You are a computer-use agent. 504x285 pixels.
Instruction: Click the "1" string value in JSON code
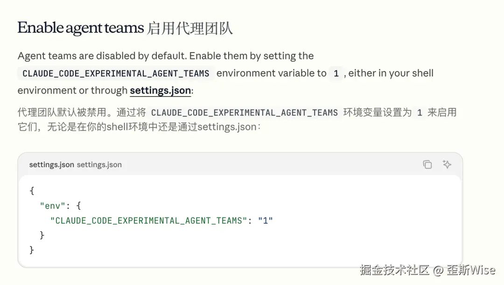pos(265,220)
